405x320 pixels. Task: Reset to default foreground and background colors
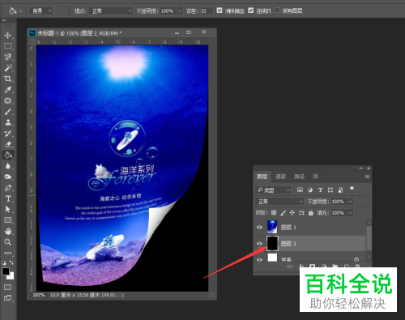tap(4, 262)
